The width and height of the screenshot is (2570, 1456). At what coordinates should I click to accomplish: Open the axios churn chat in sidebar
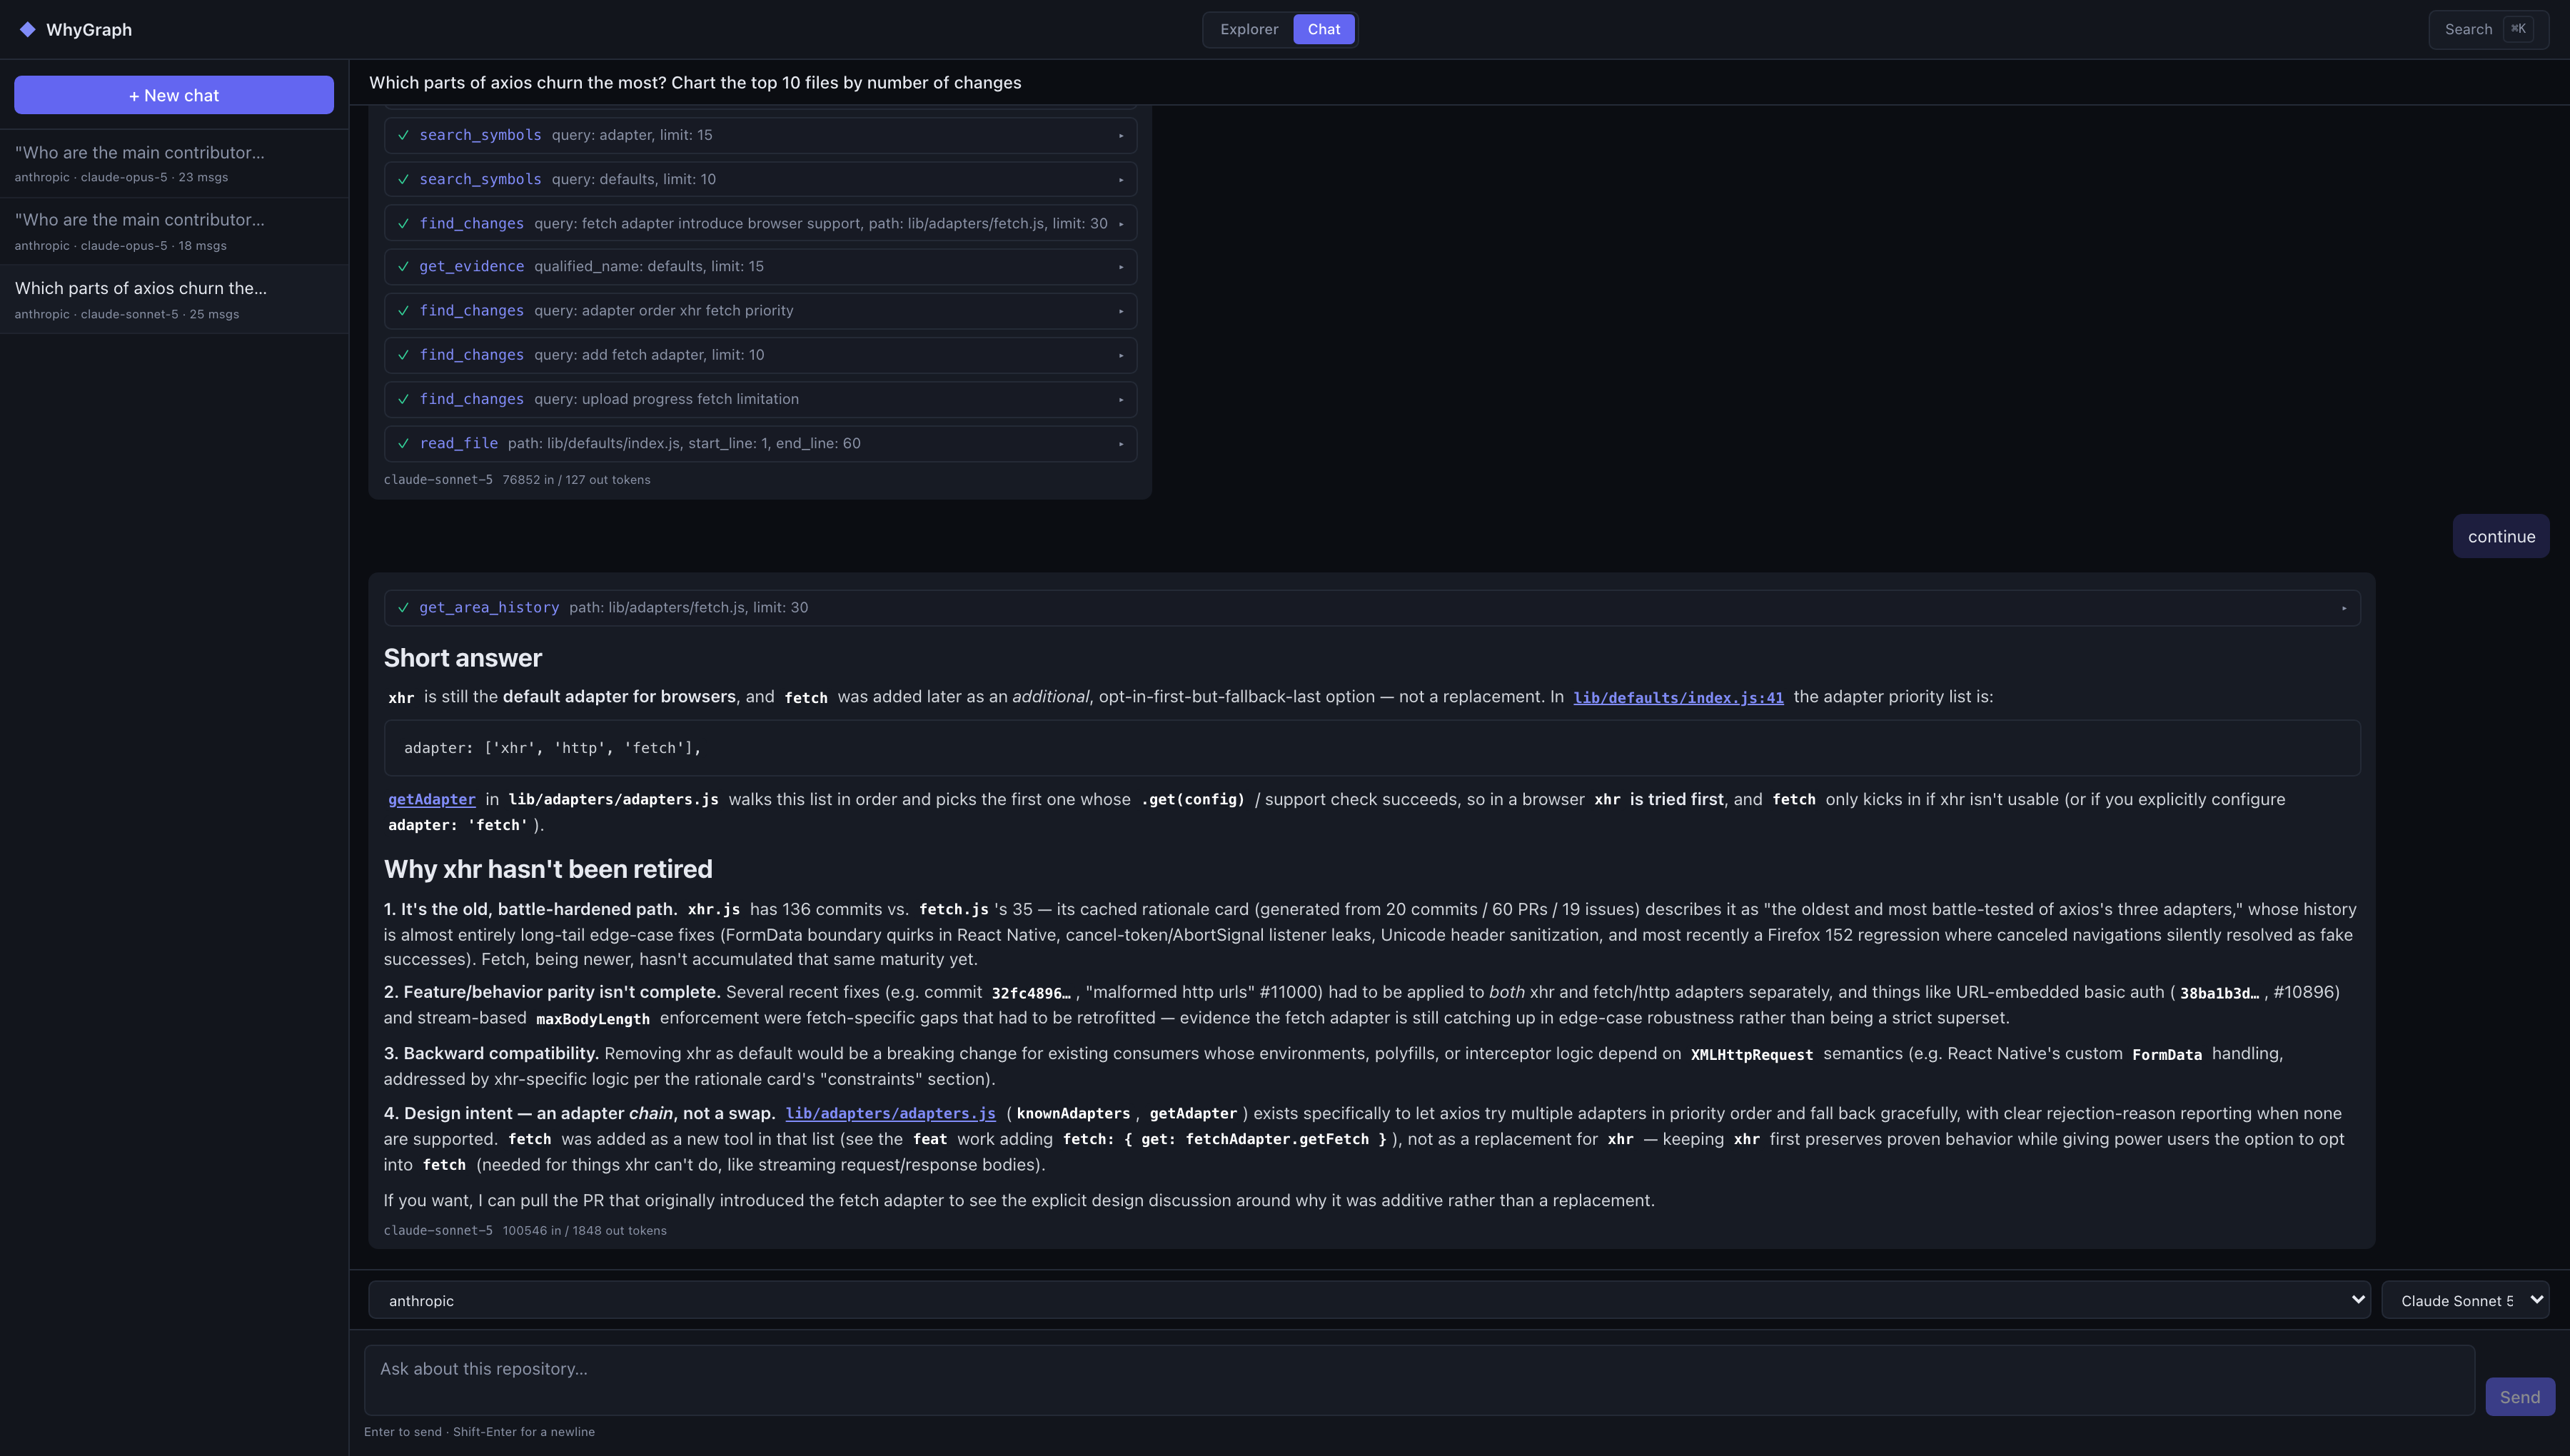[174, 299]
